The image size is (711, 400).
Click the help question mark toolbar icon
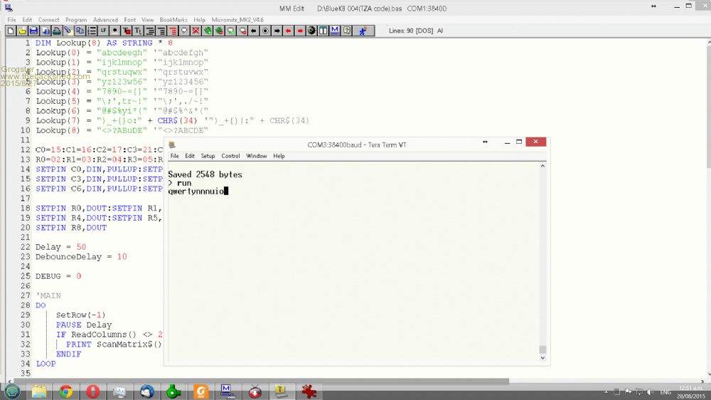346,31
